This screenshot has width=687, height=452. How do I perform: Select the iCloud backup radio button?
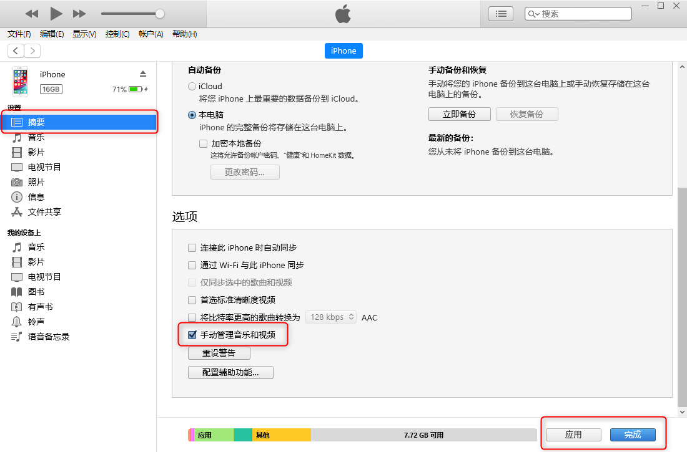click(x=192, y=86)
